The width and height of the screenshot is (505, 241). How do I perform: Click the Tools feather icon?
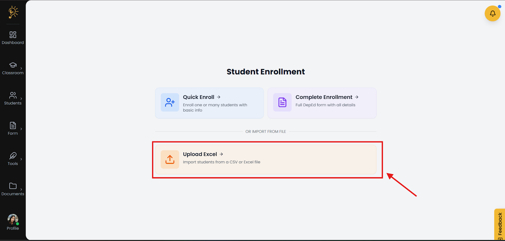click(13, 156)
